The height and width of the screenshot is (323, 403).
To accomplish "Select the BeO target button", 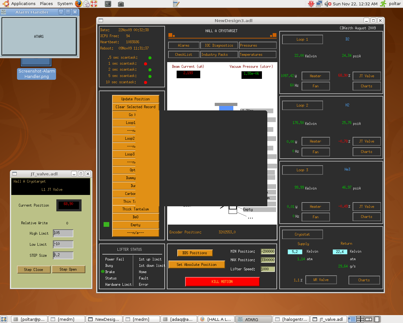I will [x=135, y=217].
